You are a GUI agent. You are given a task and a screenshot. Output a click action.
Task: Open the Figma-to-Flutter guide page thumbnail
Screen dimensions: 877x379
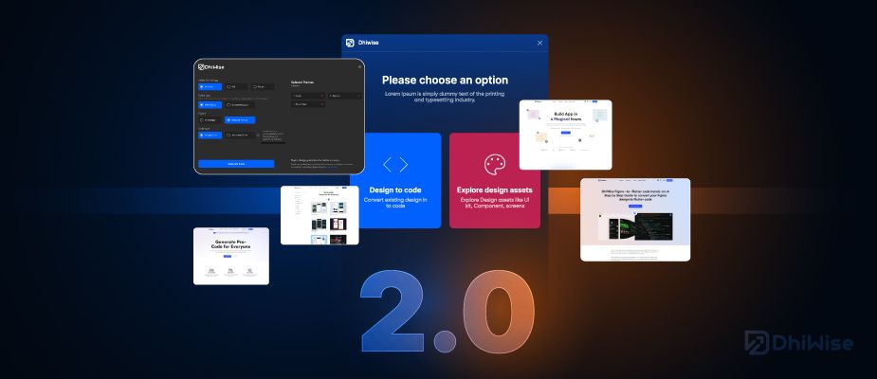click(635, 220)
